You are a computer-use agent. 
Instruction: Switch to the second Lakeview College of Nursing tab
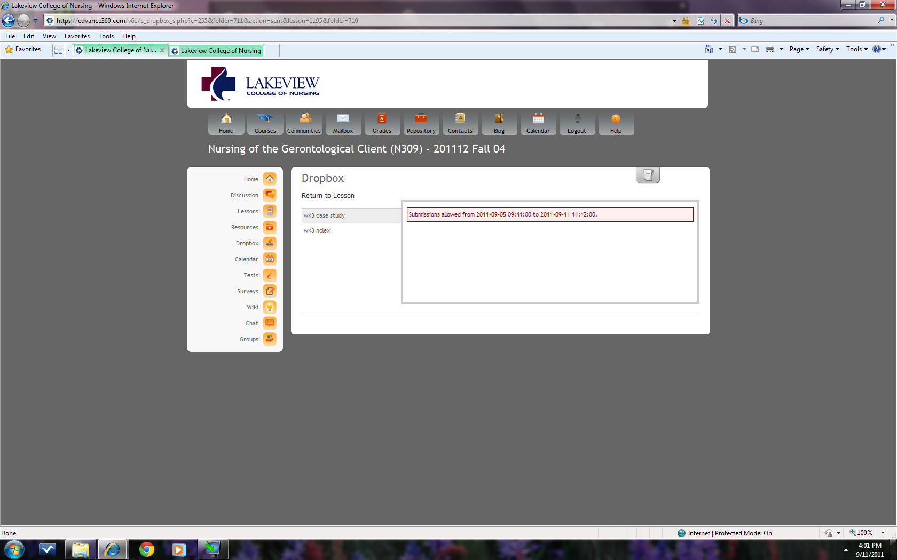(220, 51)
